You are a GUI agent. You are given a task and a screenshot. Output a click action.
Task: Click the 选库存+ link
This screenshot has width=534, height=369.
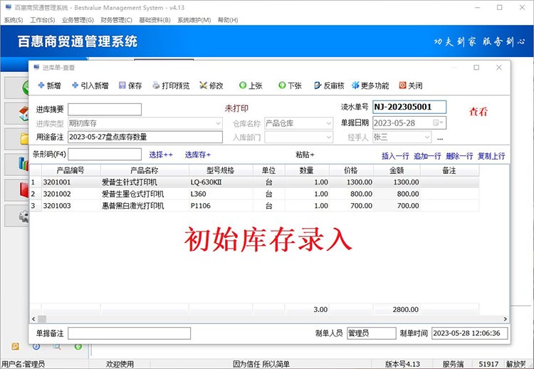point(198,155)
